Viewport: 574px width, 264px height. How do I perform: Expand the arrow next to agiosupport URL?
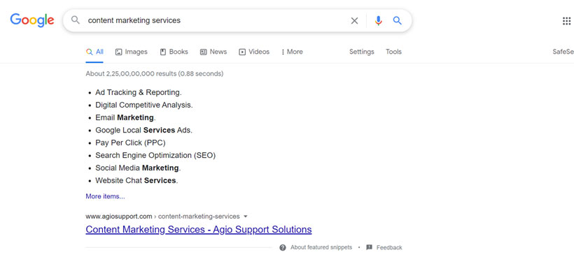(246, 217)
